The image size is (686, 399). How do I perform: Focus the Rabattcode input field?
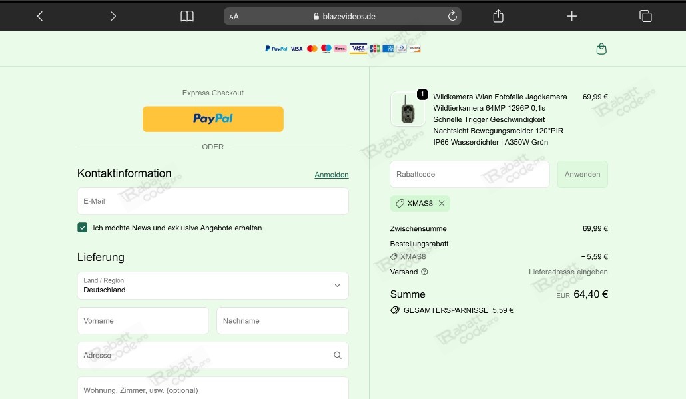[x=469, y=175]
